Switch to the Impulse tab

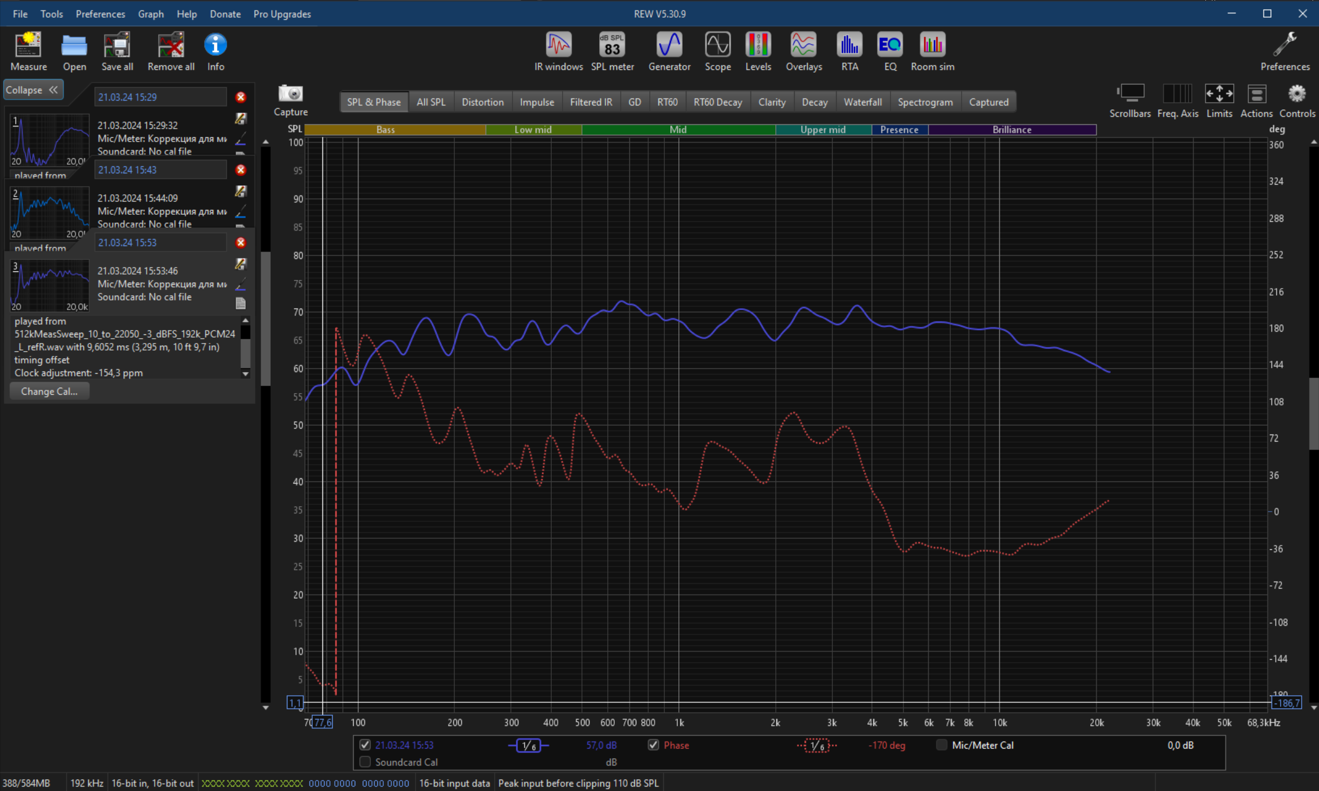537,102
